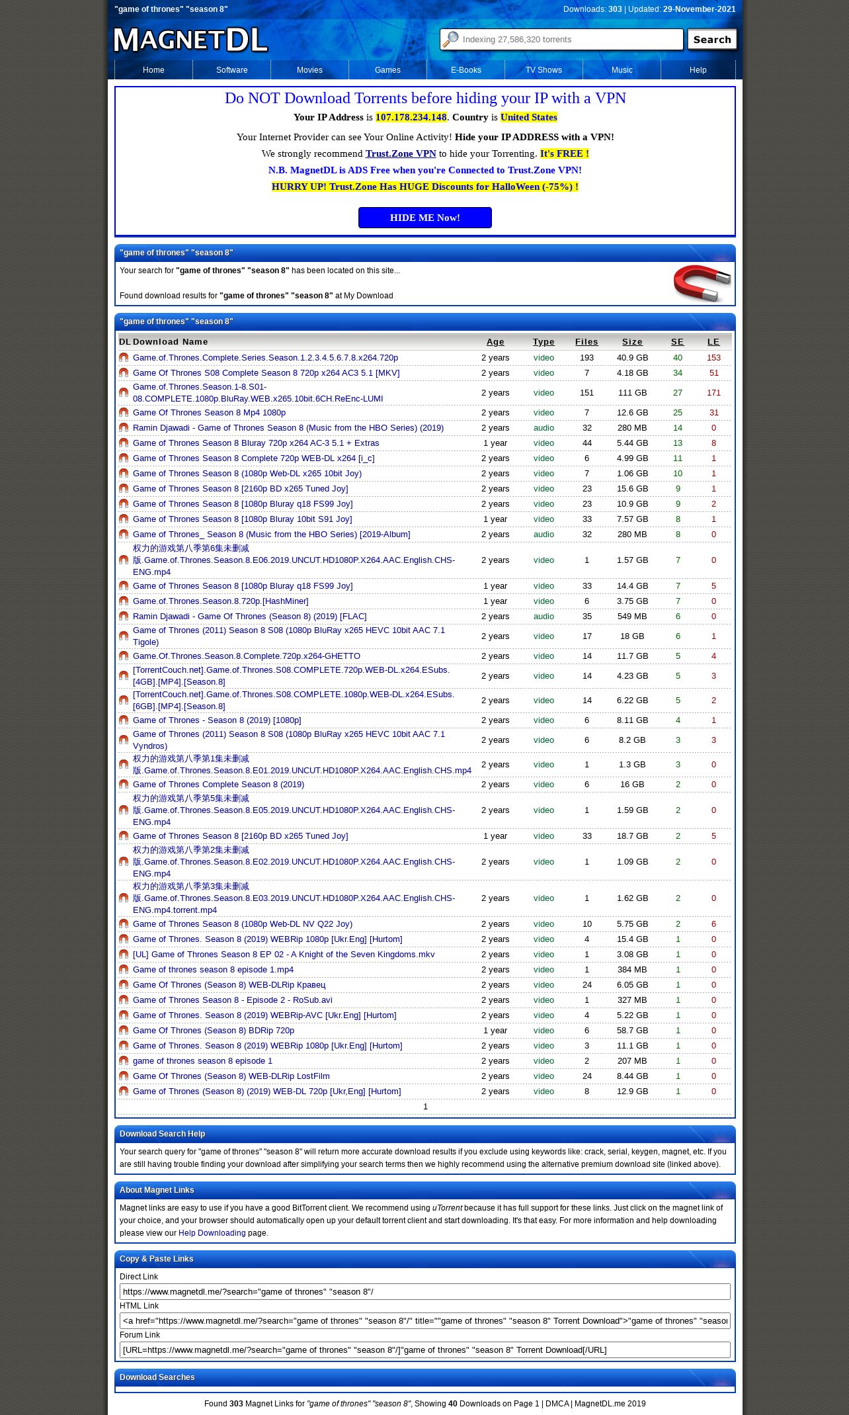Image resolution: width=849 pixels, height=1415 pixels.
Task: Click magnet icon for (1080p Web-DL x265 10bit Joy)
Action: [124, 474]
